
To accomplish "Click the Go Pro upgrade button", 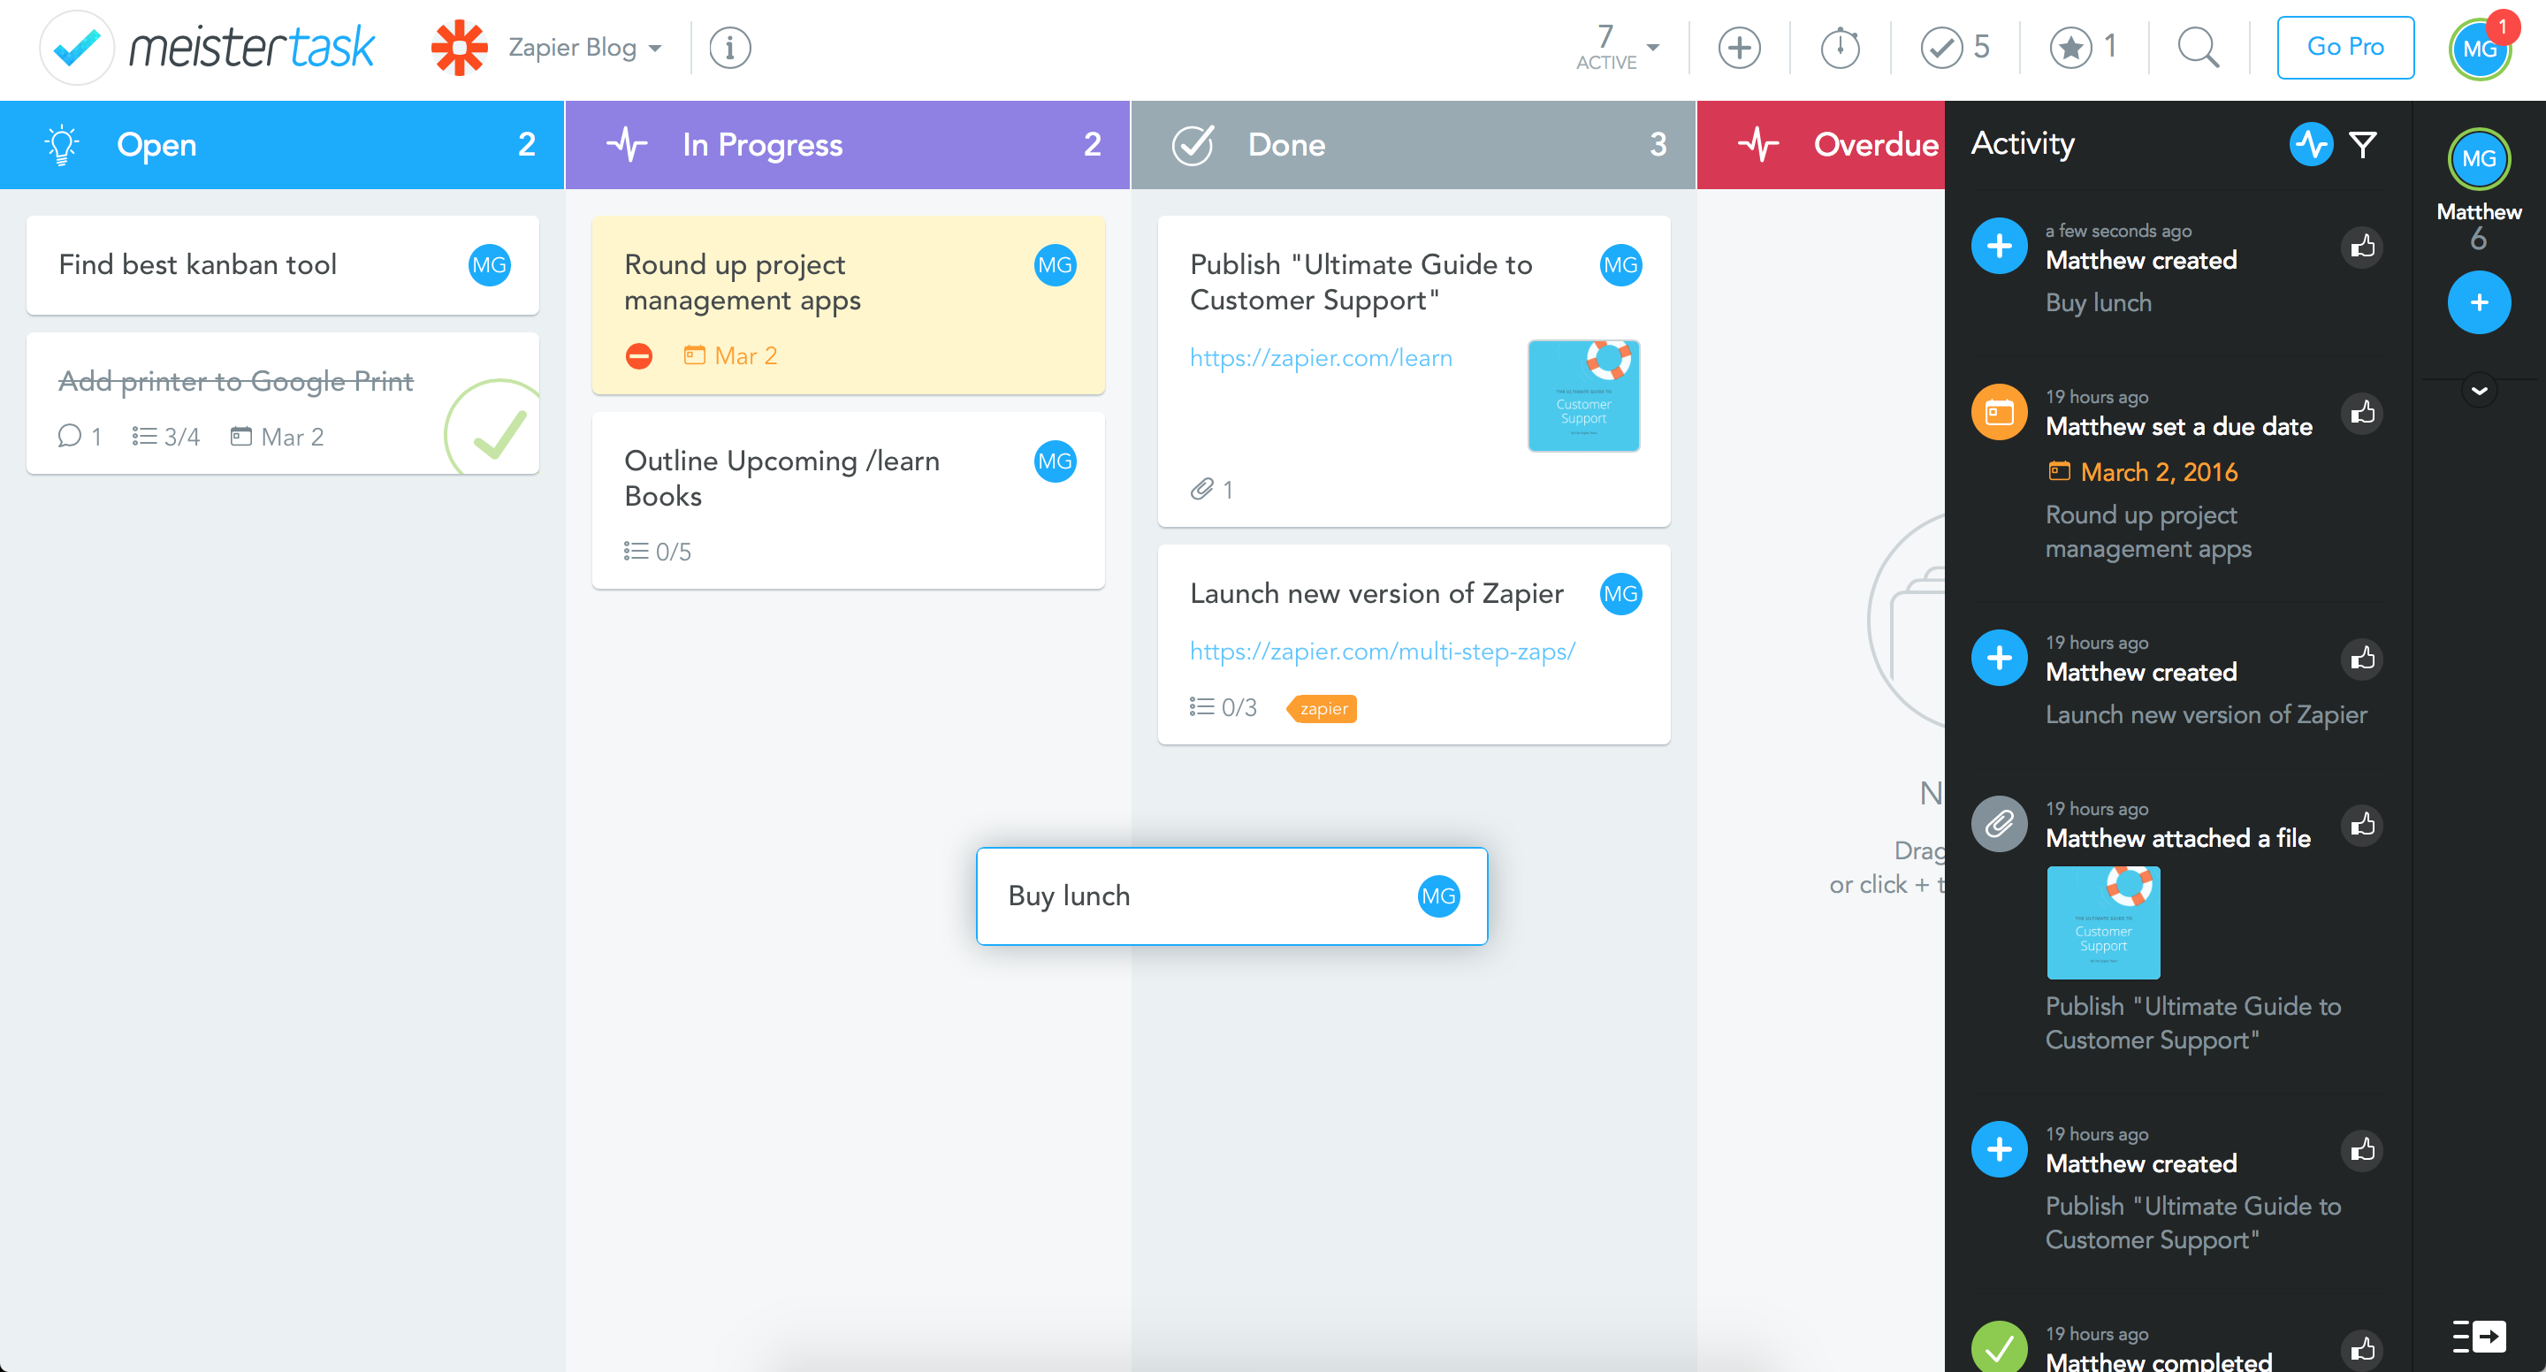I will (x=2348, y=46).
